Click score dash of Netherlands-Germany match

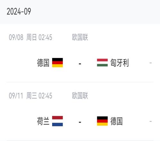80,122
